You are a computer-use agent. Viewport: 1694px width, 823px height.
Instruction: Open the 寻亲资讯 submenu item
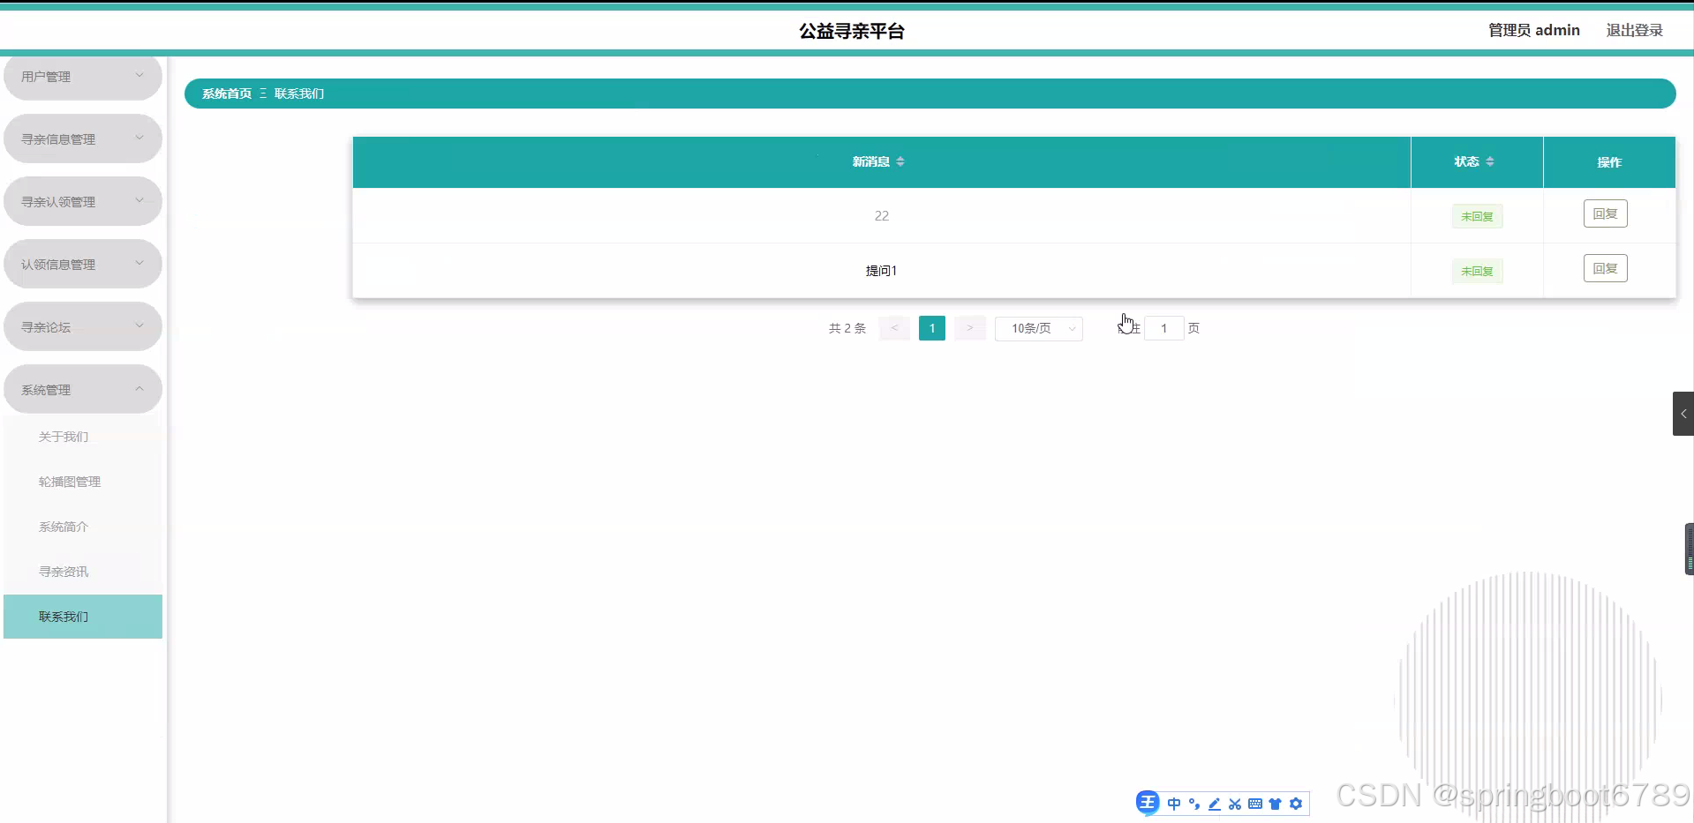83,572
